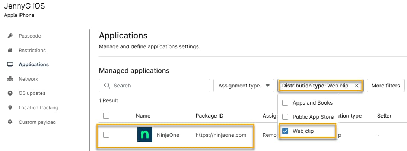The height and width of the screenshot is (151, 407).
Task: Click the Custom payload gear icon
Action: [10, 122]
